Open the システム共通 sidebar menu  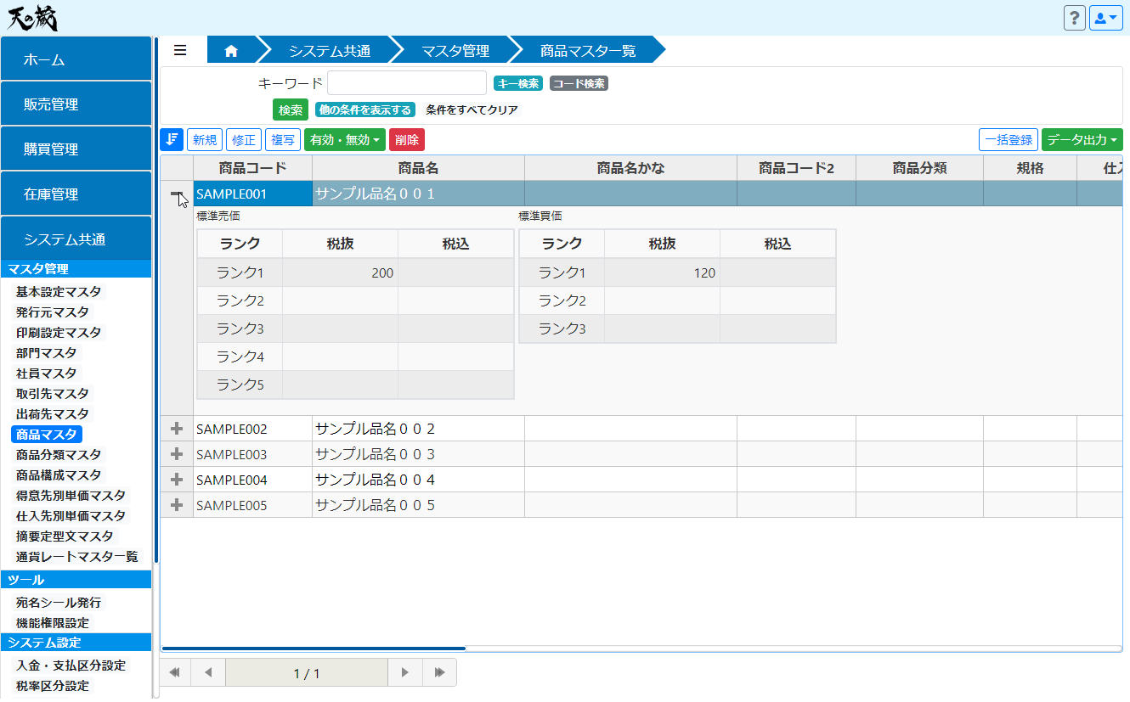(76, 239)
